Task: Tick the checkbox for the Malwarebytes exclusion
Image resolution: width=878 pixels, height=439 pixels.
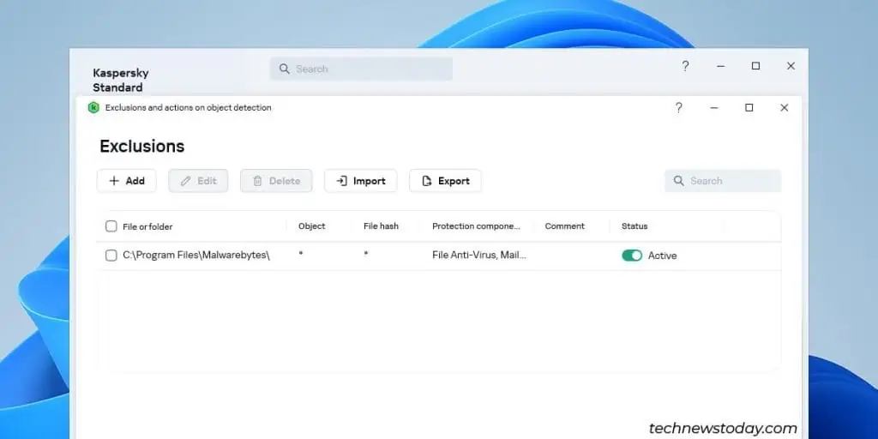Action: coord(111,256)
